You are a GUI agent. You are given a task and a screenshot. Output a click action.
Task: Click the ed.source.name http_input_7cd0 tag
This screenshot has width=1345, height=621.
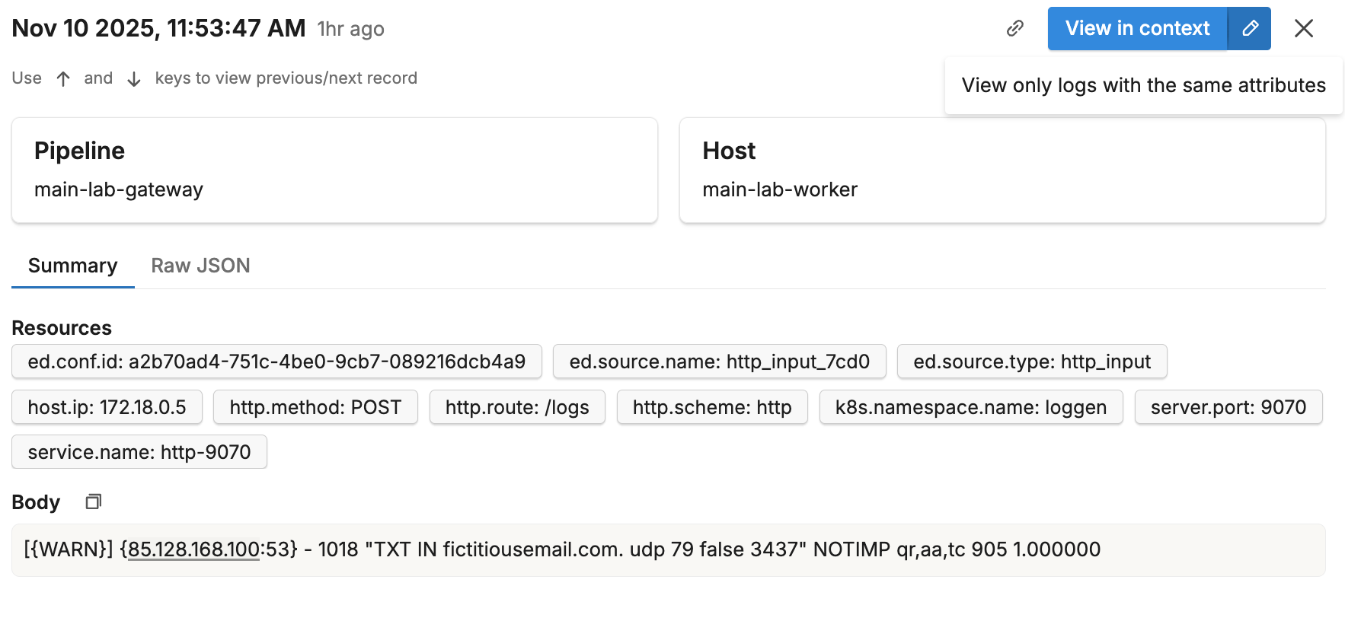tap(719, 361)
